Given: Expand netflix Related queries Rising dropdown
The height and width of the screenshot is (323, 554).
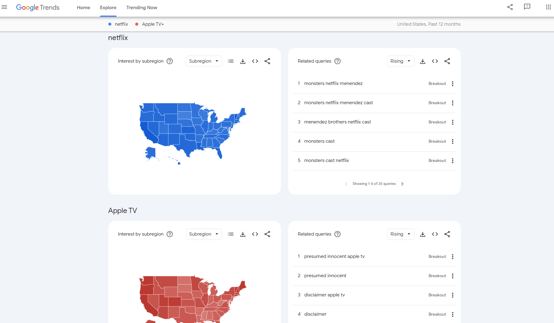Looking at the screenshot, I should [400, 61].
